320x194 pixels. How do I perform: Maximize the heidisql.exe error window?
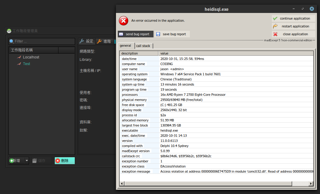point(303,9)
